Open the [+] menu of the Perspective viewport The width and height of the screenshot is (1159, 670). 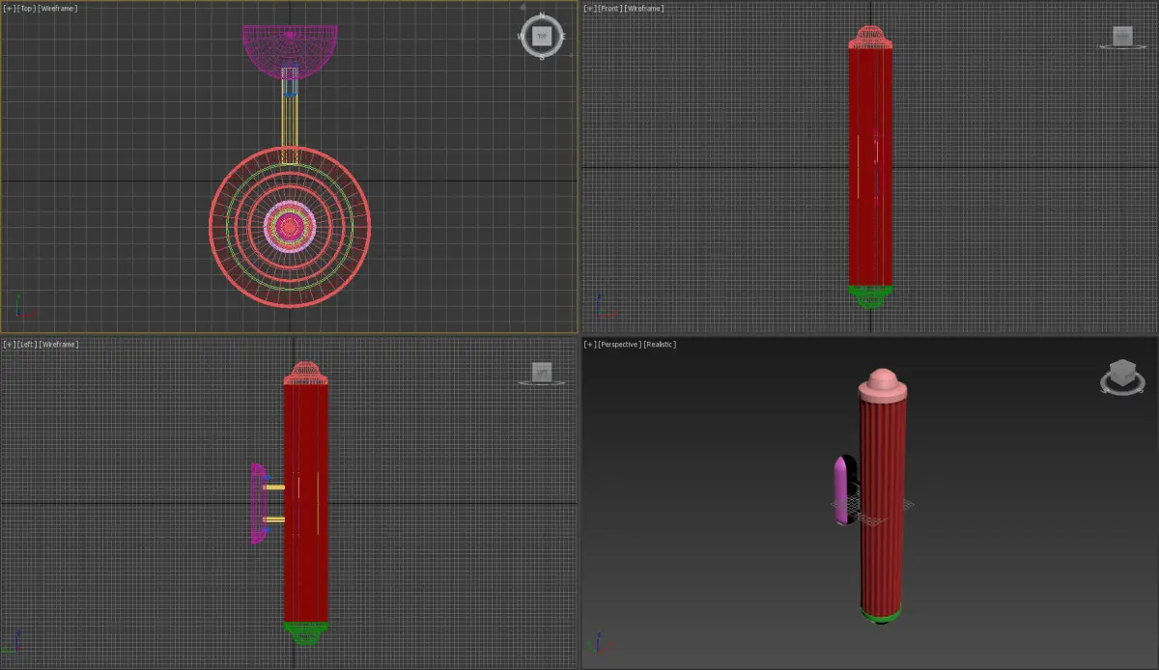click(x=589, y=345)
